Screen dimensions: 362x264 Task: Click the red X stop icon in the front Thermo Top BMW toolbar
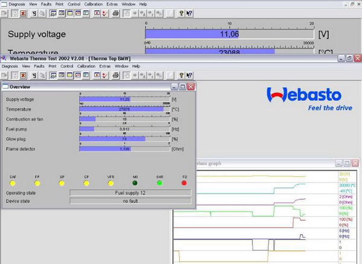click(x=23, y=76)
